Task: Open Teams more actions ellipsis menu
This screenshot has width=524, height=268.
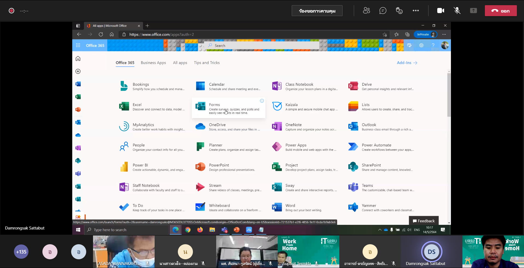Action: pos(416,11)
